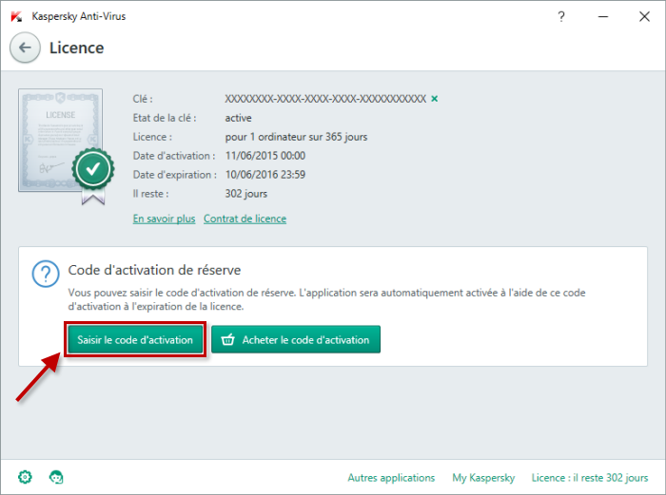The width and height of the screenshot is (666, 495).
Task: Open the En savoir plus link
Action: point(164,219)
